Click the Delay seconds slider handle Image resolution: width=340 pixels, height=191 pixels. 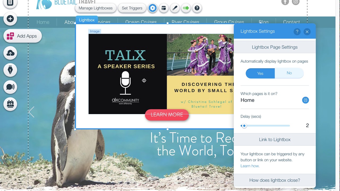(x=244, y=126)
